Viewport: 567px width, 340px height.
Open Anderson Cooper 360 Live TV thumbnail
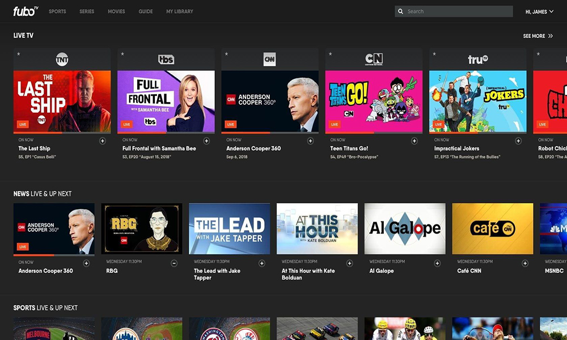click(x=270, y=101)
